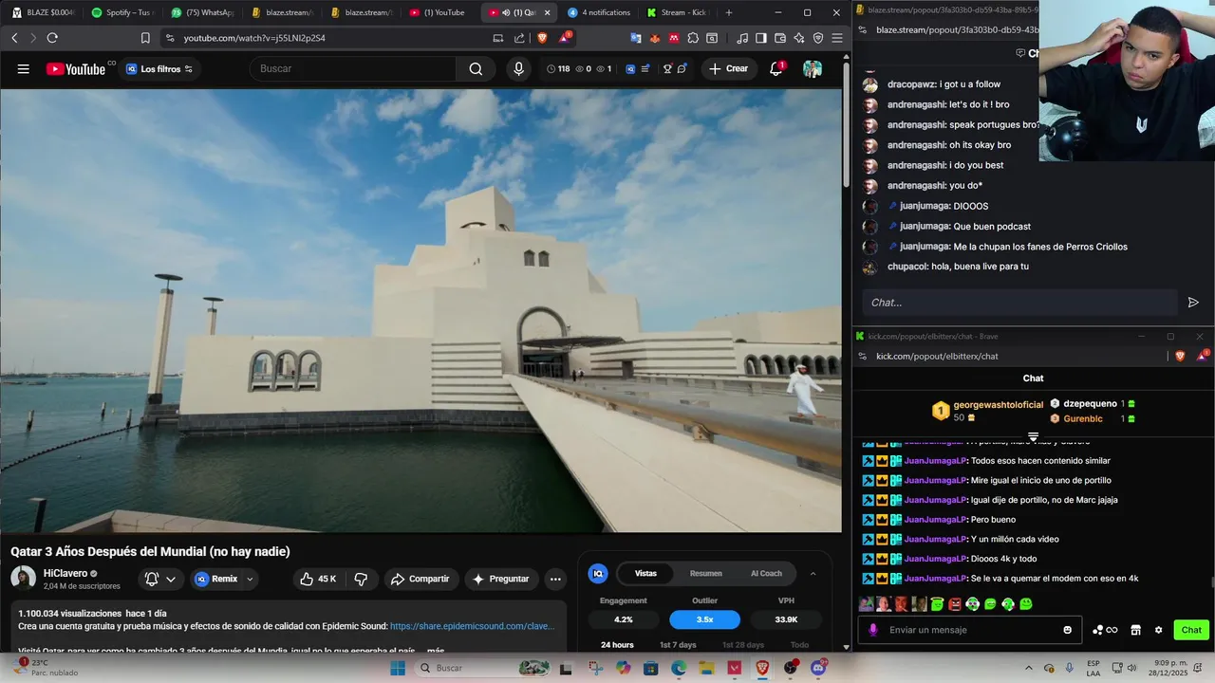This screenshot has width=1215, height=683.
Task: Open subscription notification bell dropdown
Action: pos(160,579)
